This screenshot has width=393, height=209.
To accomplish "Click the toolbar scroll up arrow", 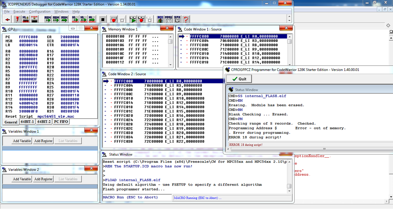I will (x=290, y=17).
